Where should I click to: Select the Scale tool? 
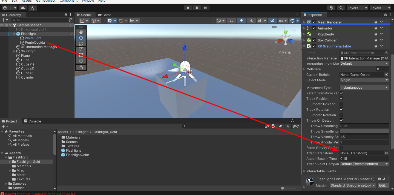click(81, 49)
